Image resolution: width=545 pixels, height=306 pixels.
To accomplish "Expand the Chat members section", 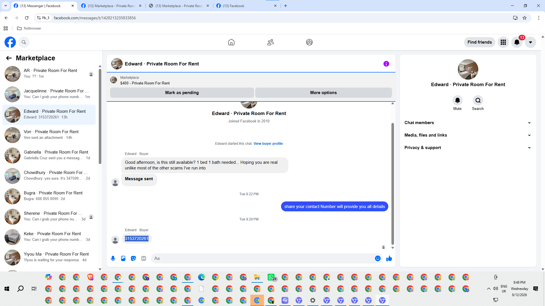I will click(468, 123).
